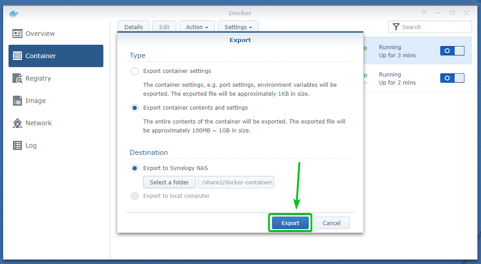Click the Type section heading
This screenshot has width=481, height=264.
[137, 55]
